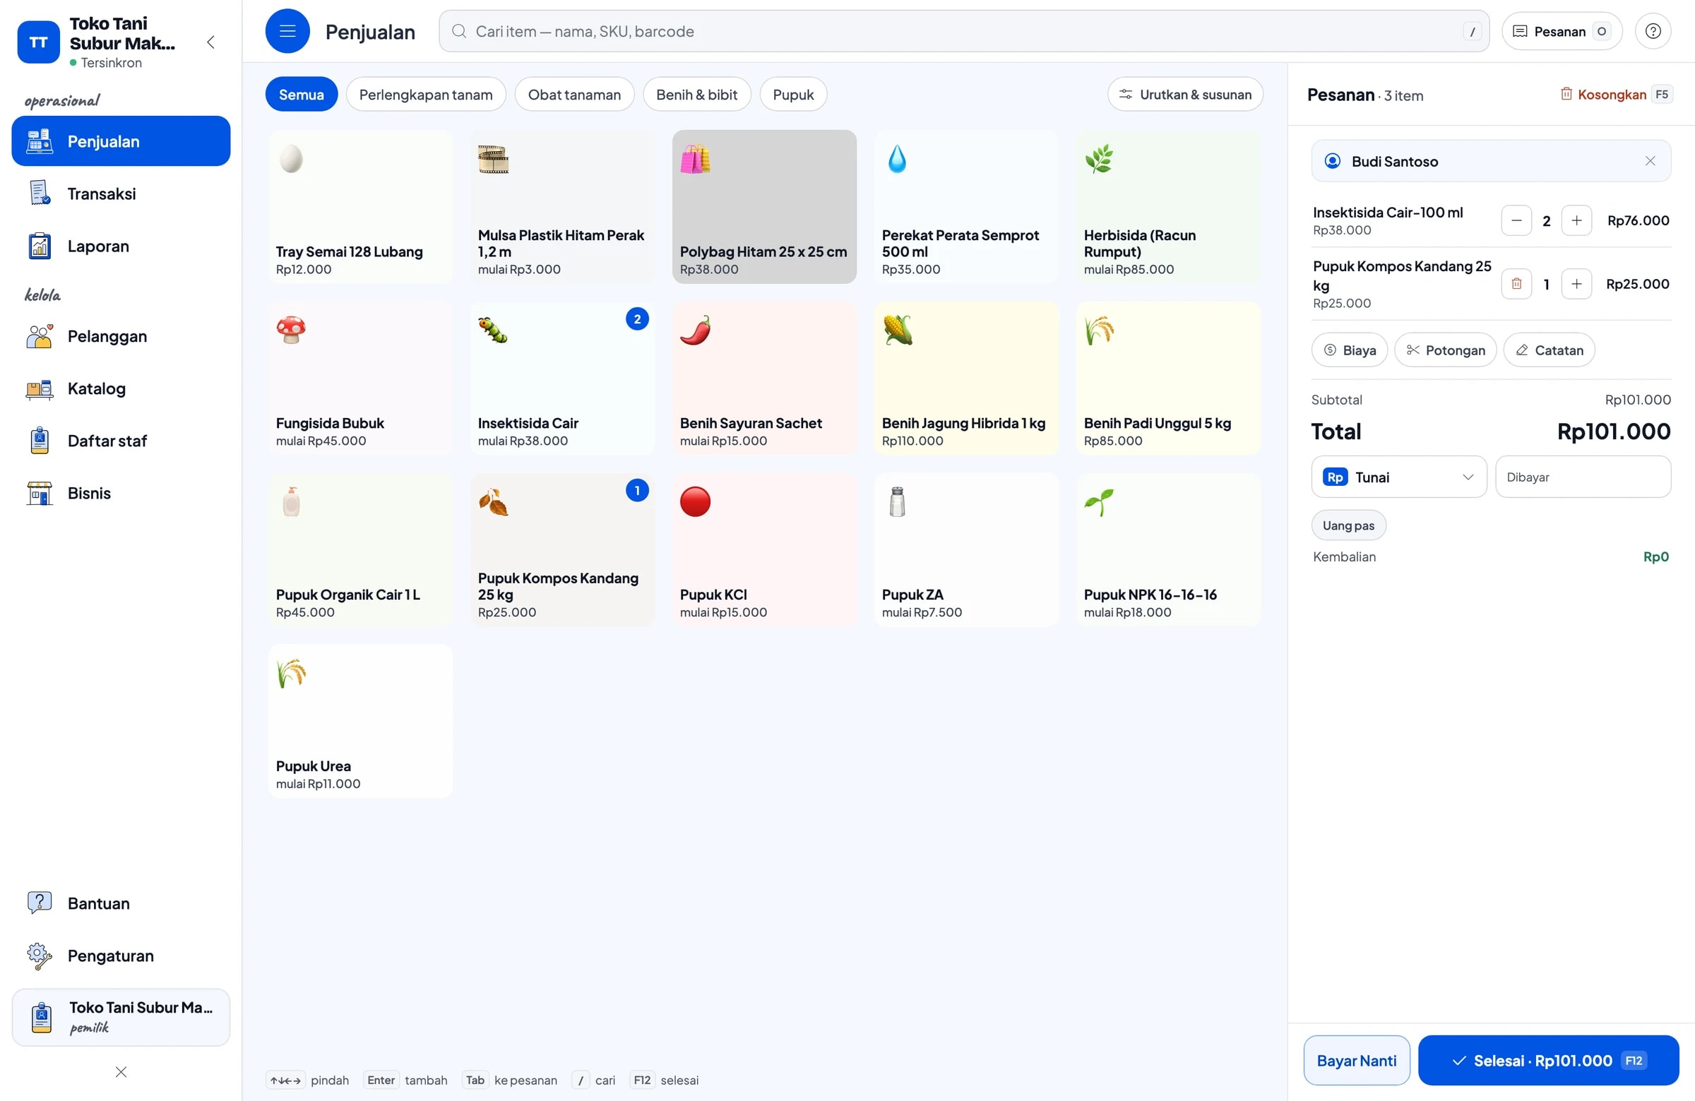
Task: Add Polybag Hitam 25 x 25 cm
Action: [764, 206]
